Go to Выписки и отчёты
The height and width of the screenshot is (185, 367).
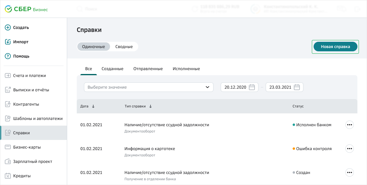(x=31, y=90)
